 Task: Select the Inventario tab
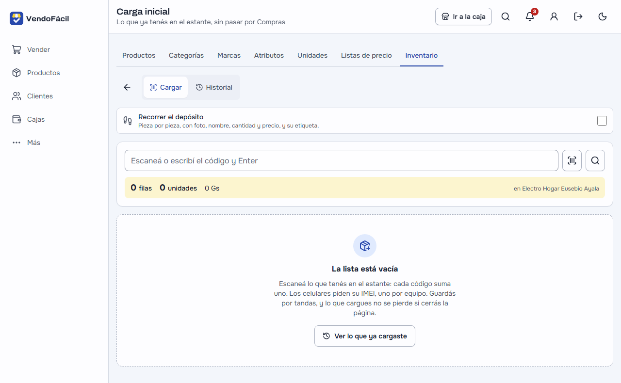[x=422, y=55]
